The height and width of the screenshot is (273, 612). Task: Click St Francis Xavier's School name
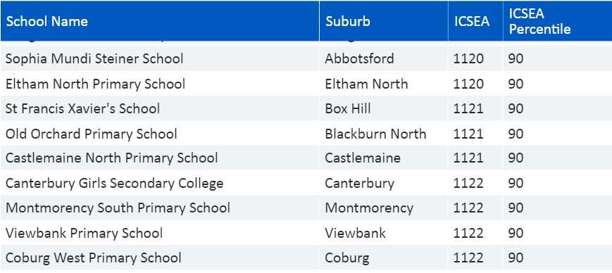[82, 108]
